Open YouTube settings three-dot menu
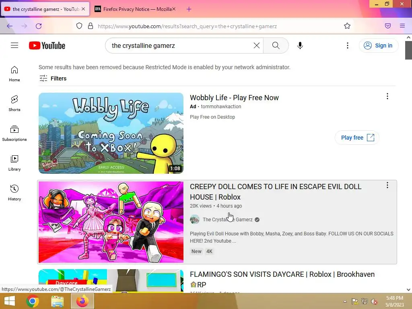This screenshot has width=412, height=309. coord(347,45)
